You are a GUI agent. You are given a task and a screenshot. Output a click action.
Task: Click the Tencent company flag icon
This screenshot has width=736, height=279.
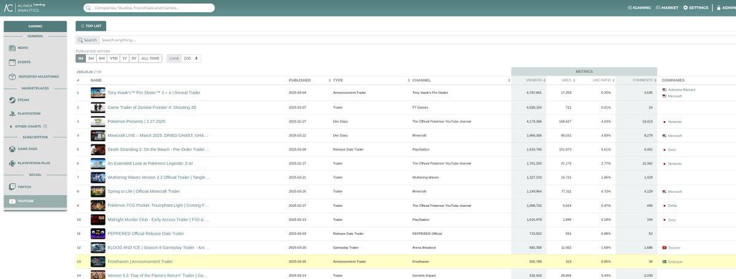coord(664,248)
